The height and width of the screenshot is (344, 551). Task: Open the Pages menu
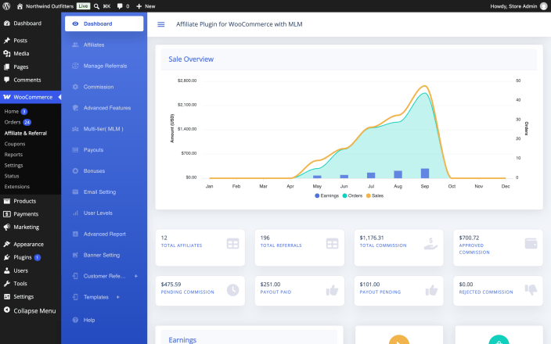(31, 66)
